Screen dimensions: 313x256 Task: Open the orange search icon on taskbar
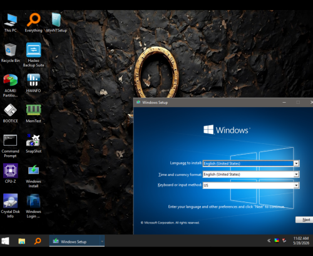(38, 241)
